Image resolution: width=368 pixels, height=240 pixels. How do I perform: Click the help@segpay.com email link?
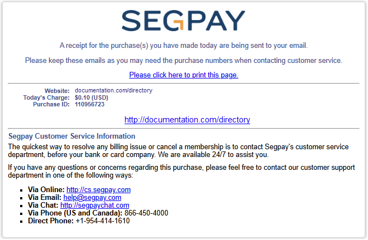pyautogui.click(x=92, y=198)
